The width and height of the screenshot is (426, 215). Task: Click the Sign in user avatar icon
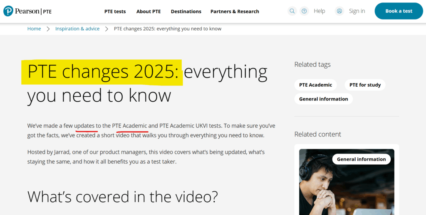tap(339, 11)
